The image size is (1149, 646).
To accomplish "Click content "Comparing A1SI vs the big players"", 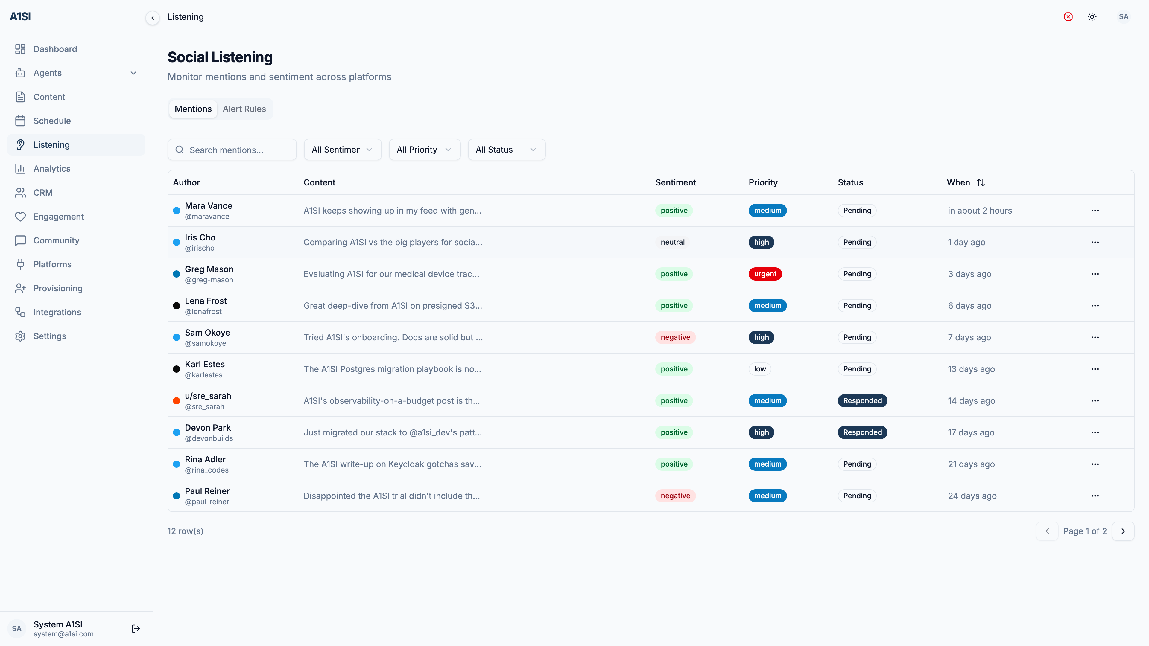I will point(393,242).
